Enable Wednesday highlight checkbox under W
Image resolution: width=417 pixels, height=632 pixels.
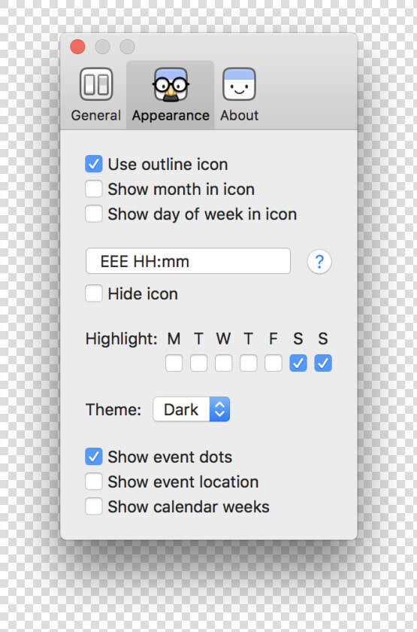pos(223,363)
